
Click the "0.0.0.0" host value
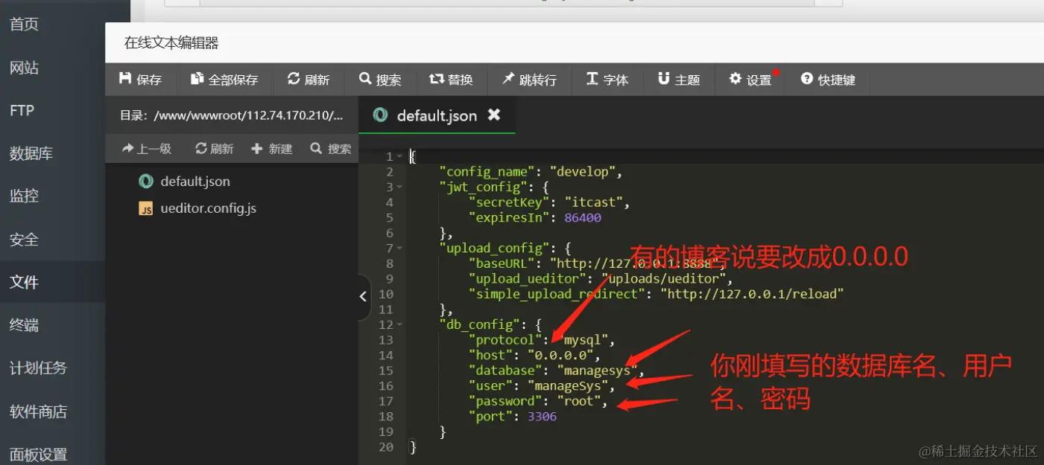click(x=560, y=356)
